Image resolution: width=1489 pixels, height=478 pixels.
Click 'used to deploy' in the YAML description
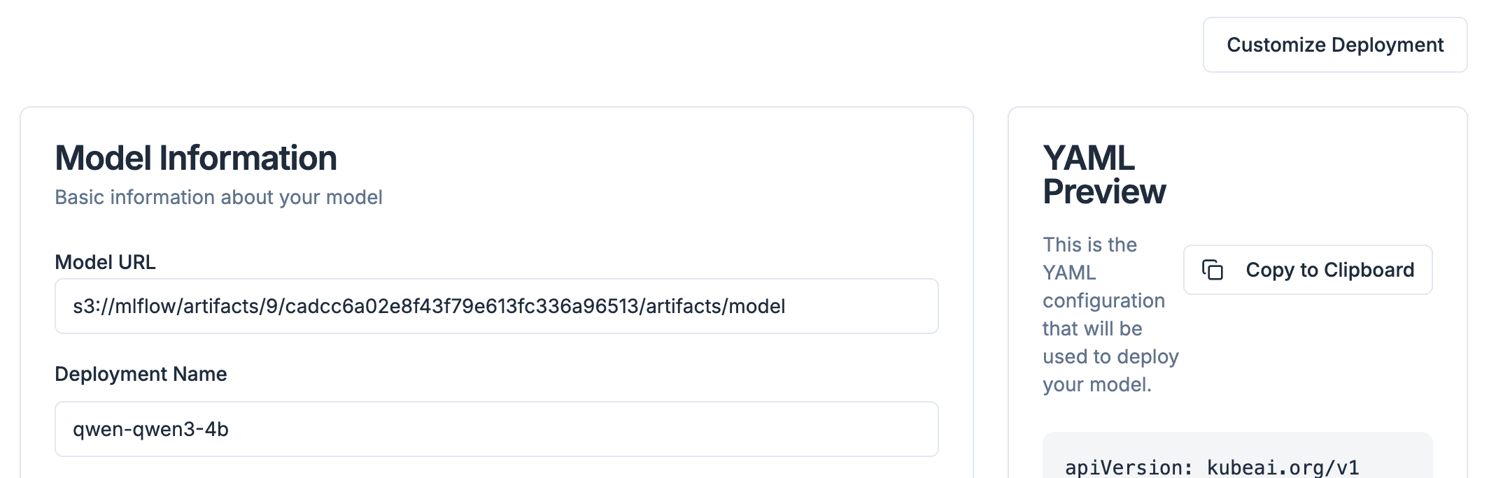pyautogui.click(x=1110, y=356)
